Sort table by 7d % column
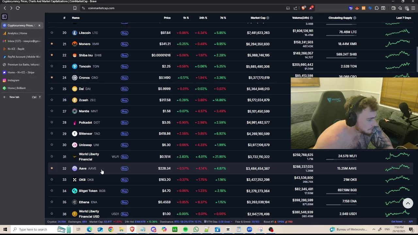 tap(223, 18)
